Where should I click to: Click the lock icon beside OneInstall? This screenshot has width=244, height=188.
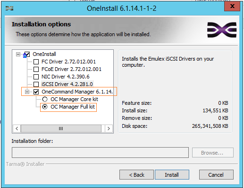[x=25, y=55]
